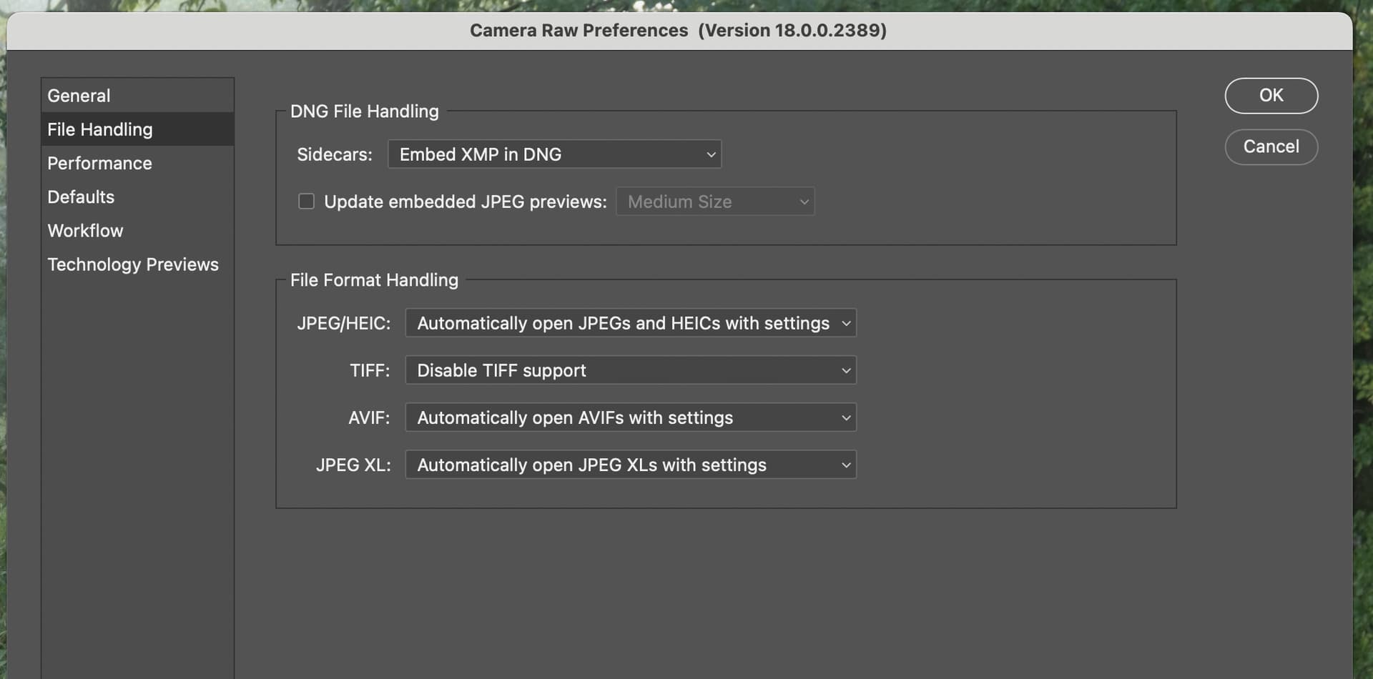Show the Technology Previews section
This screenshot has width=1373, height=679.
pyautogui.click(x=133, y=264)
